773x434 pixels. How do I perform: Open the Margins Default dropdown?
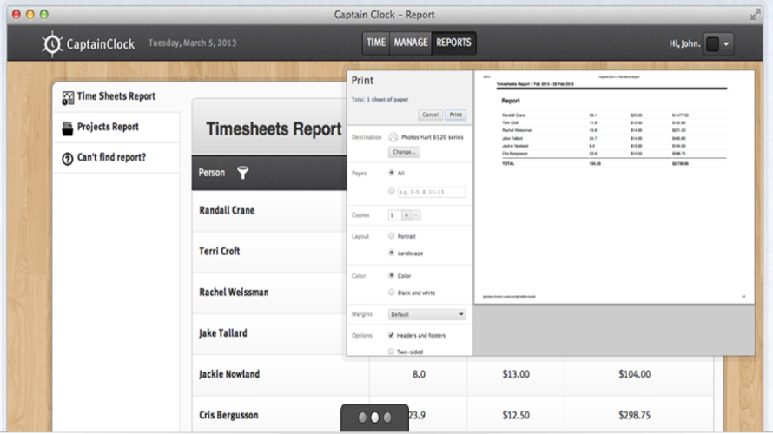coord(427,314)
